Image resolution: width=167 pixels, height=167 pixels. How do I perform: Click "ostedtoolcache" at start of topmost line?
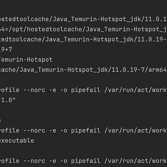(24, 19)
